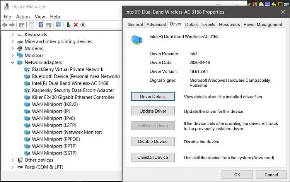Image resolution: width=290 pixels, height=182 pixels.
Task: Switch to the Advanced tab
Action: click(156, 25)
